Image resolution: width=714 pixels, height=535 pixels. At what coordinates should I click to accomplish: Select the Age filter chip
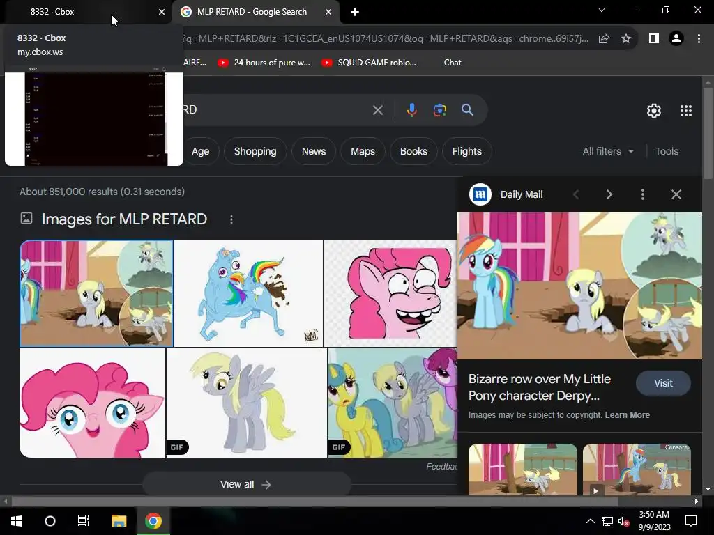click(x=200, y=151)
